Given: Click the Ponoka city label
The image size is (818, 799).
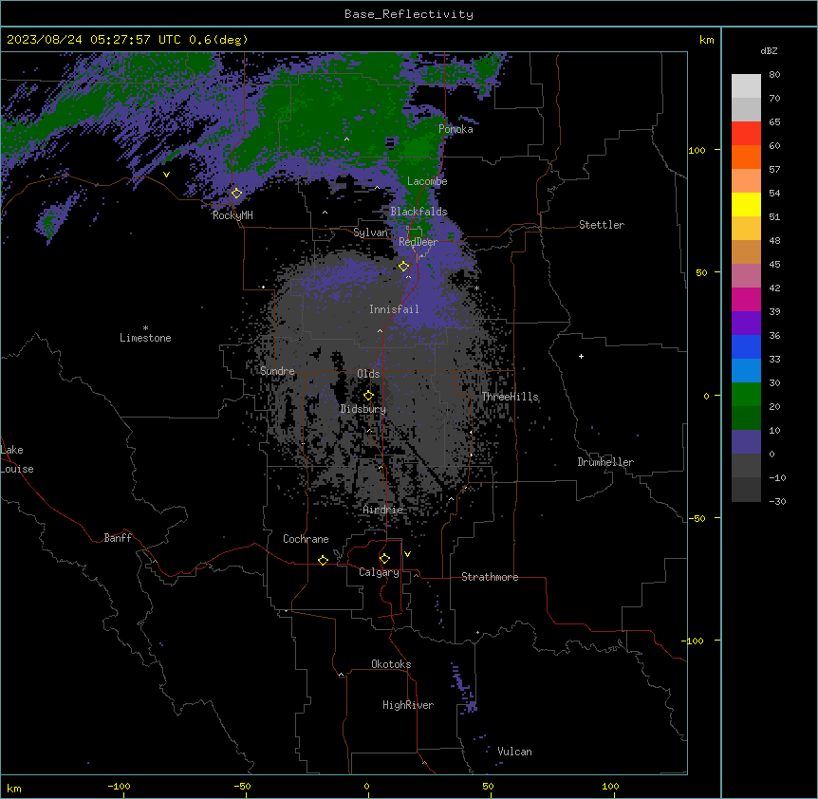Looking at the screenshot, I should (x=455, y=129).
